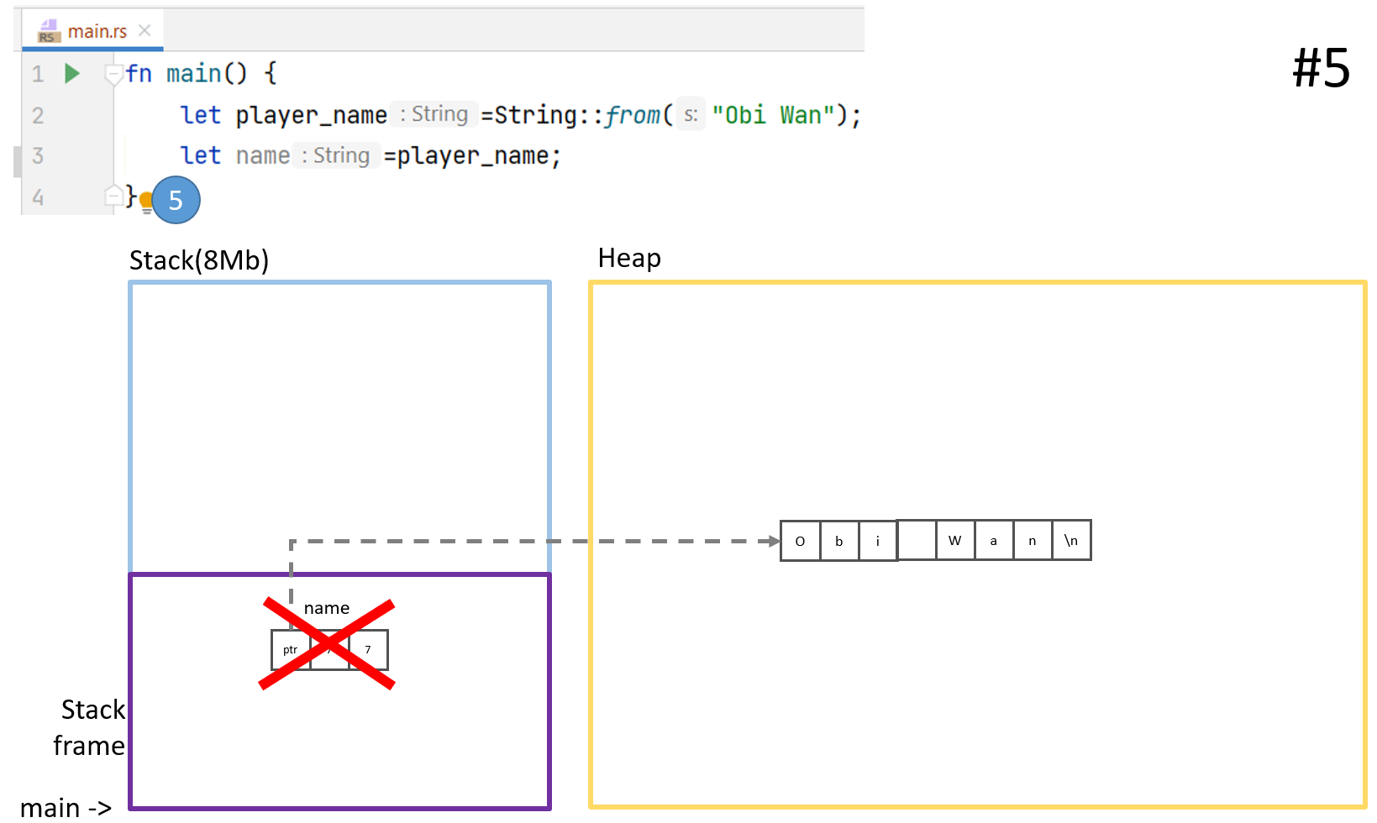Collapse the main function using the line 1 fold marker
Screen dimensions: 1377x823
click(113, 75)
